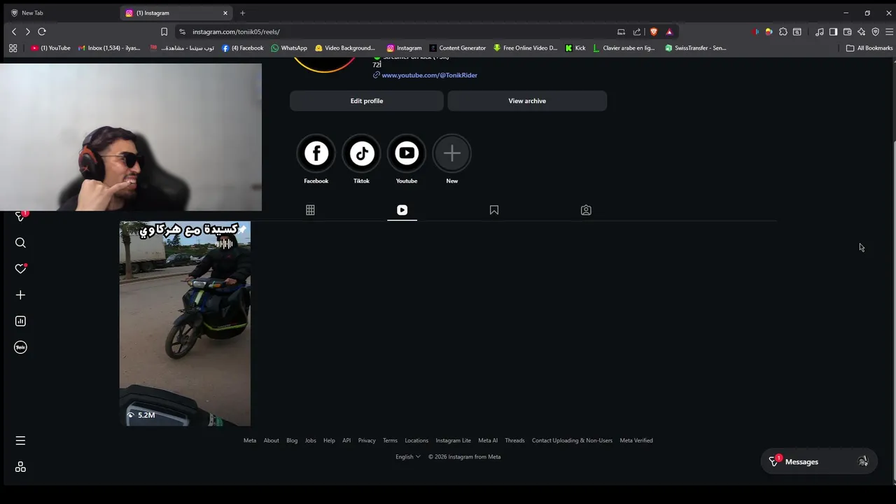This screenshot has width=896, height=504.
Task: Open Instagram search in sidebar
Action: 20,243
